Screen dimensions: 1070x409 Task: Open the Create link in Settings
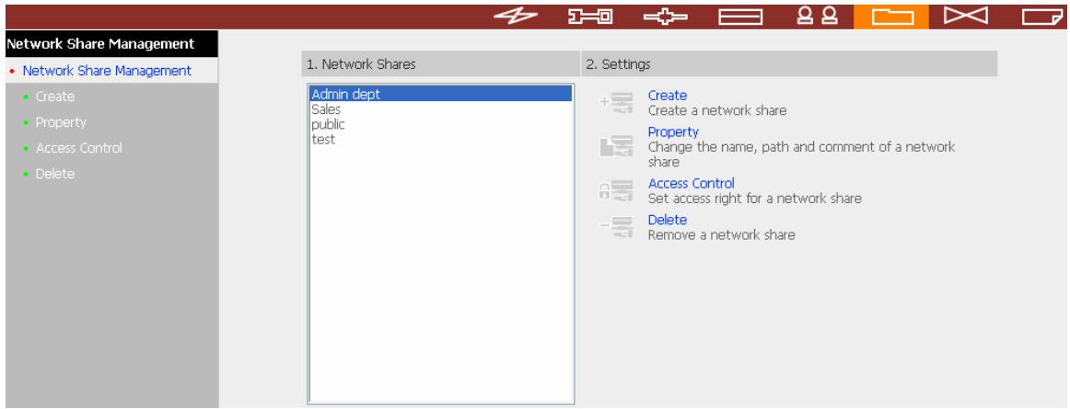[668, 96]
